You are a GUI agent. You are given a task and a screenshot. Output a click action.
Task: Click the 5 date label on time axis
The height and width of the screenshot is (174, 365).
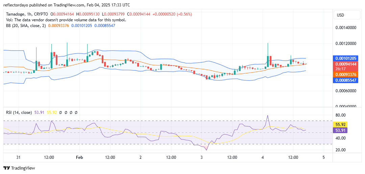[323, 157]
